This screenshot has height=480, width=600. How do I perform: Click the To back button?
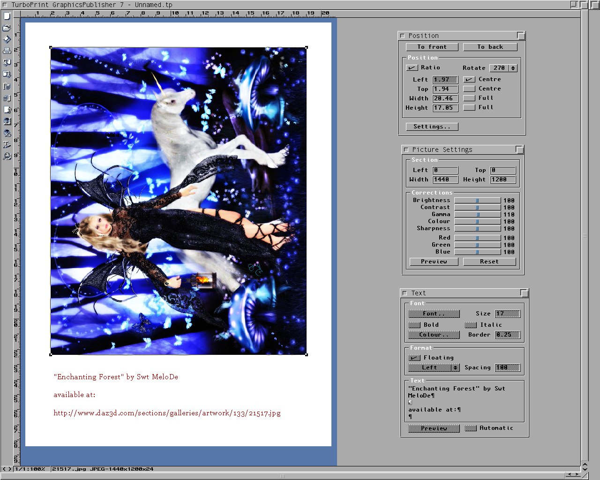click(490, 47)
